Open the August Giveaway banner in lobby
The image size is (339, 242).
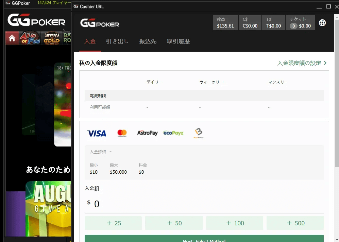tap(48, 208)
